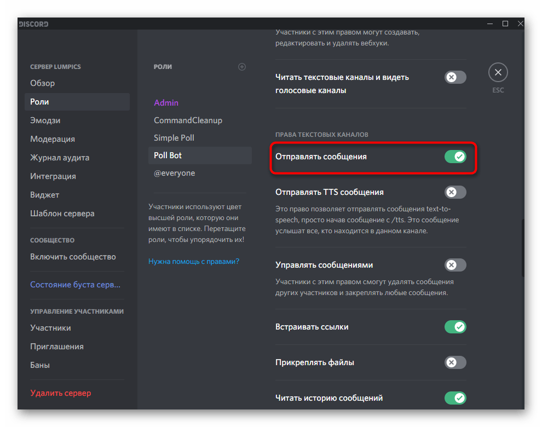Click the Встраивать ссылки label

point(312,327)
